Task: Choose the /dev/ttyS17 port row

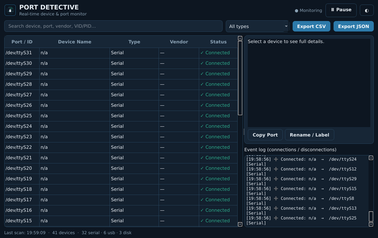Action: click(x=121, y=200)
